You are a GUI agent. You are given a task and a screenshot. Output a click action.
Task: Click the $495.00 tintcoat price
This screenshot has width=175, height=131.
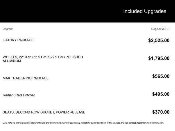pos(161,94)
